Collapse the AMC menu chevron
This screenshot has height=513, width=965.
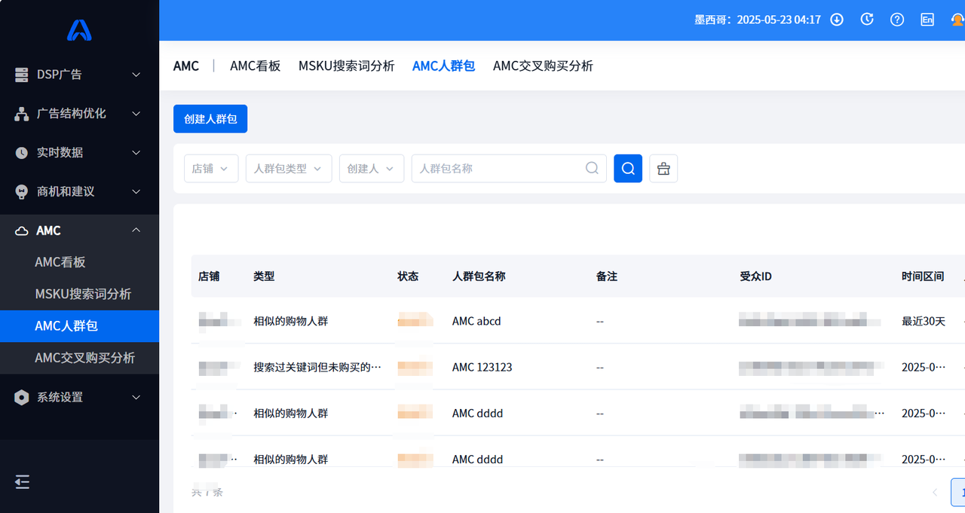136,231
